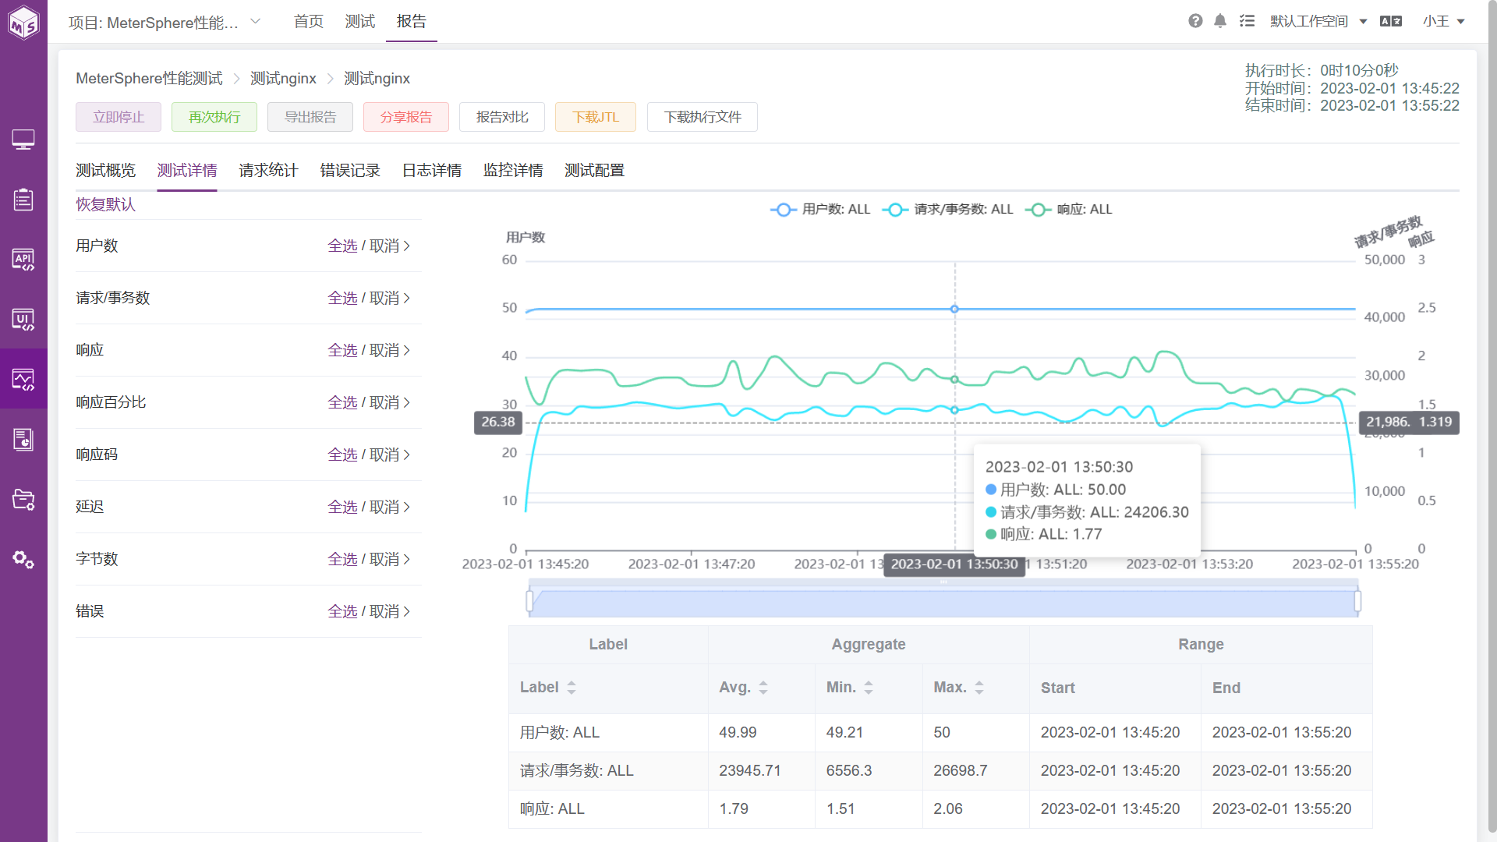Open the test tracking clipboard icon
The width and height of the screenshot is (1497, 842).
coord(23,200)
